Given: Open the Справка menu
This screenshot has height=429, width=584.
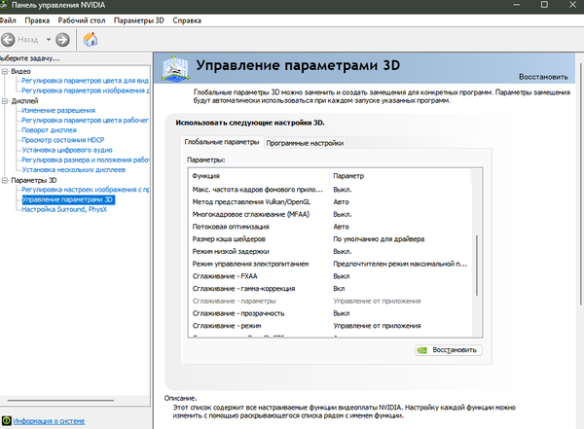Looking at the screenshot, I should 187,20.
